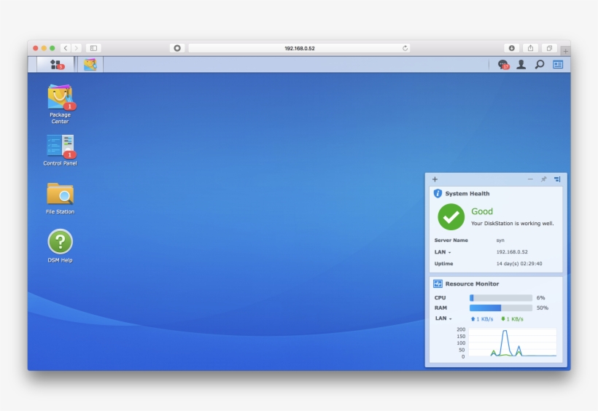
Task: Go back in the browser
Action: 66,48
